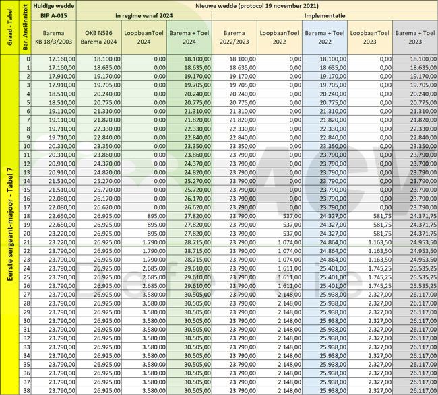Screen dimensions: 438x395
Task: Select the 'Barema 2022/2023' column header
Action: [234, 37]
